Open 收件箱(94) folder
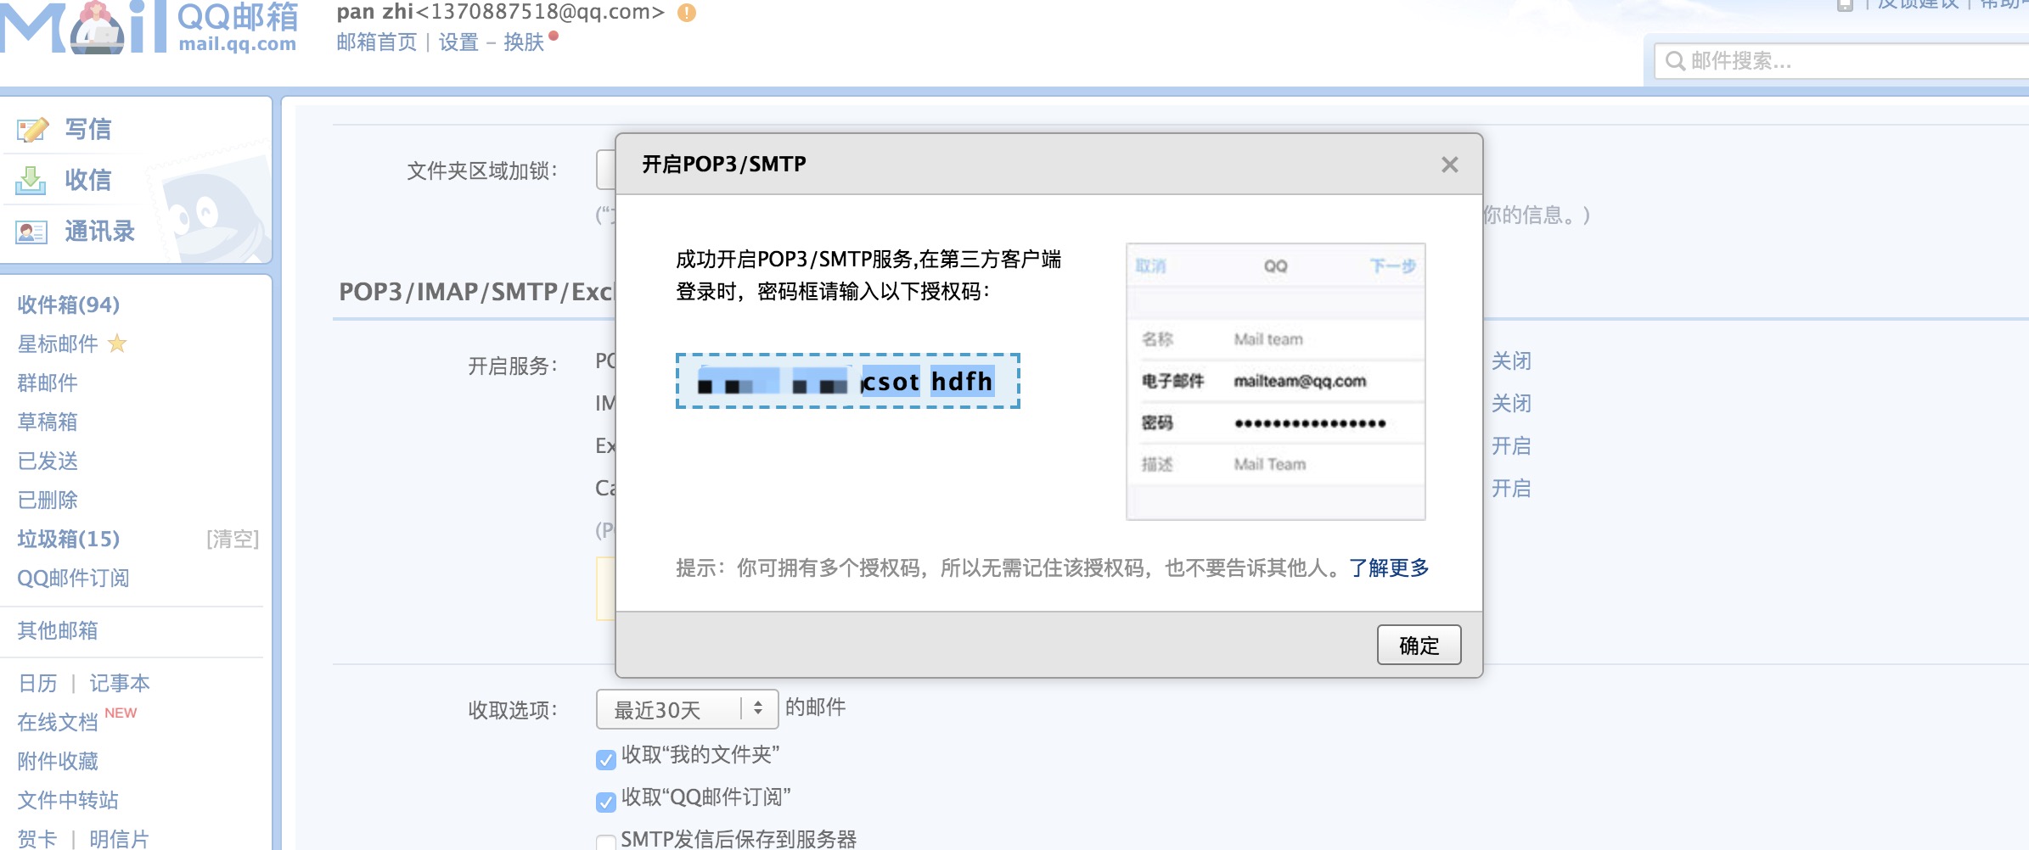Viewport: 2029px width, 850px height. coord(69,305)
